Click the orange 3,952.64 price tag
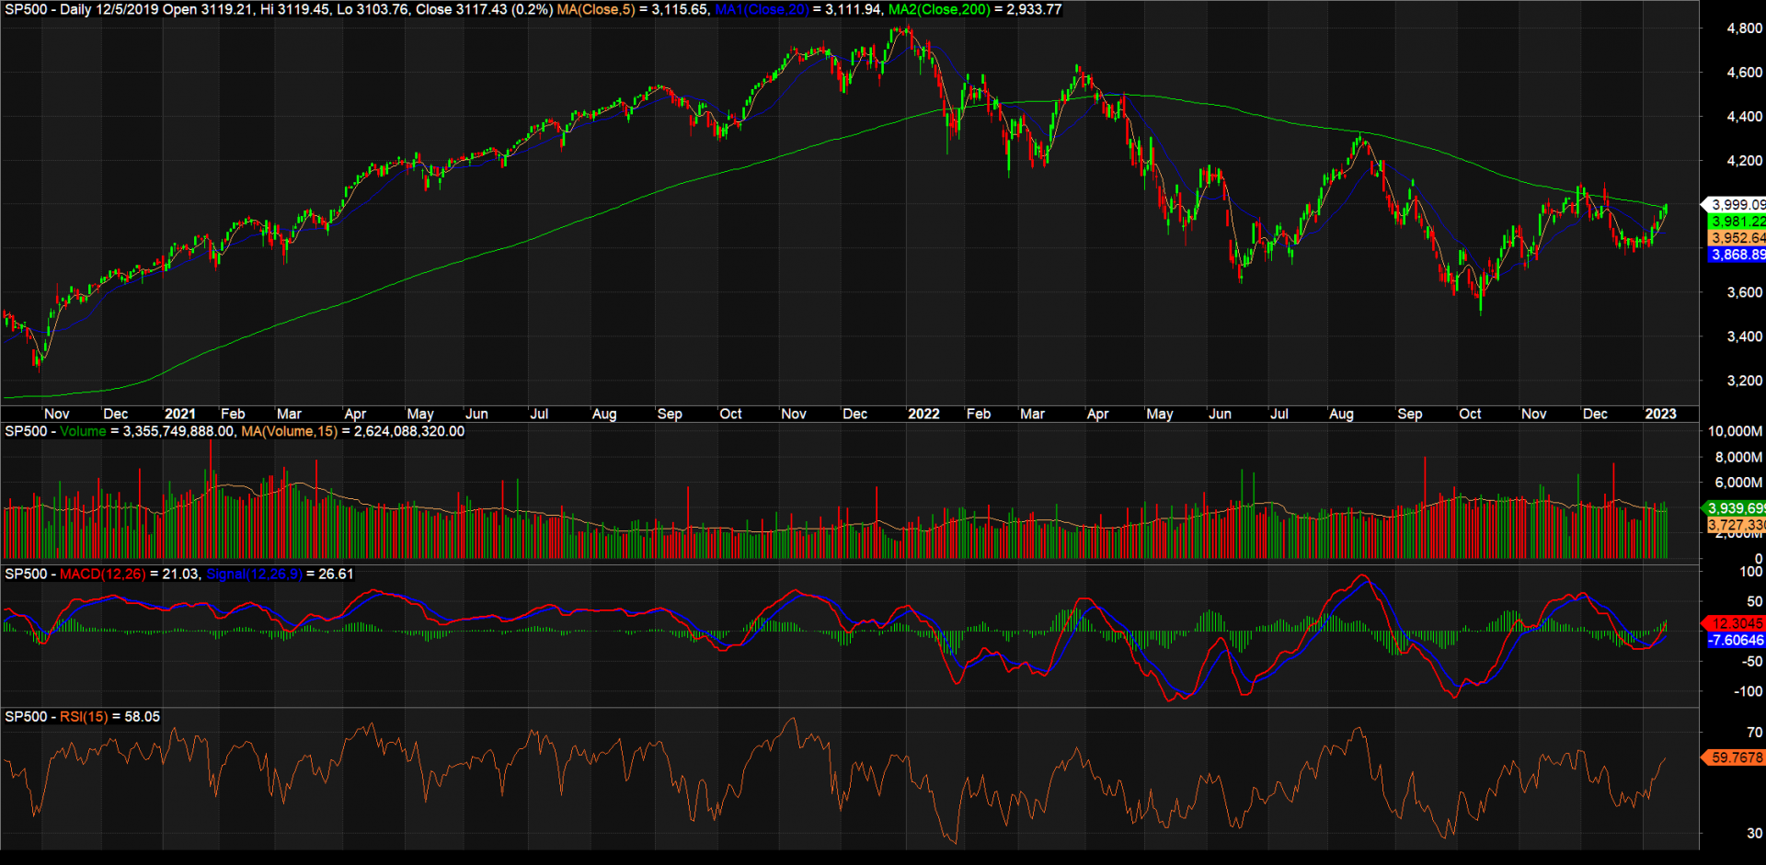The width and height of the screenshot is (1766, 865). (x=1737, y=238)
